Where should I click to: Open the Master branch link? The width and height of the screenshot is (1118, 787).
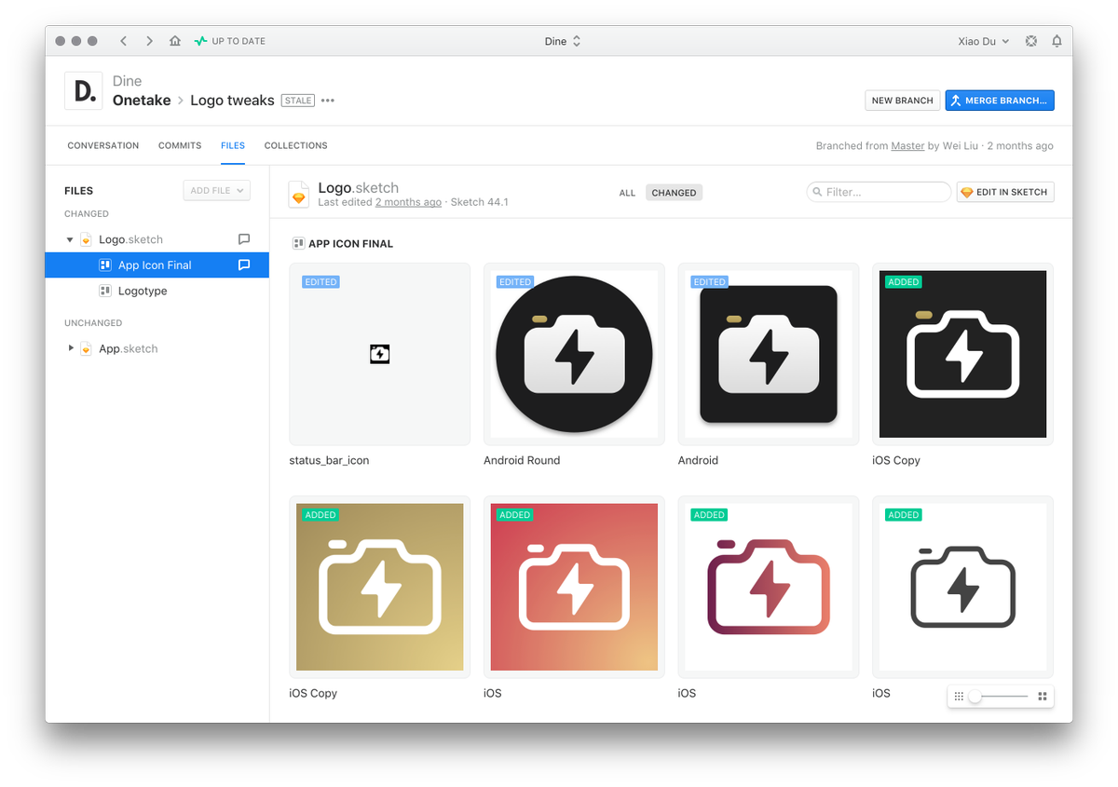coord(907,146)
